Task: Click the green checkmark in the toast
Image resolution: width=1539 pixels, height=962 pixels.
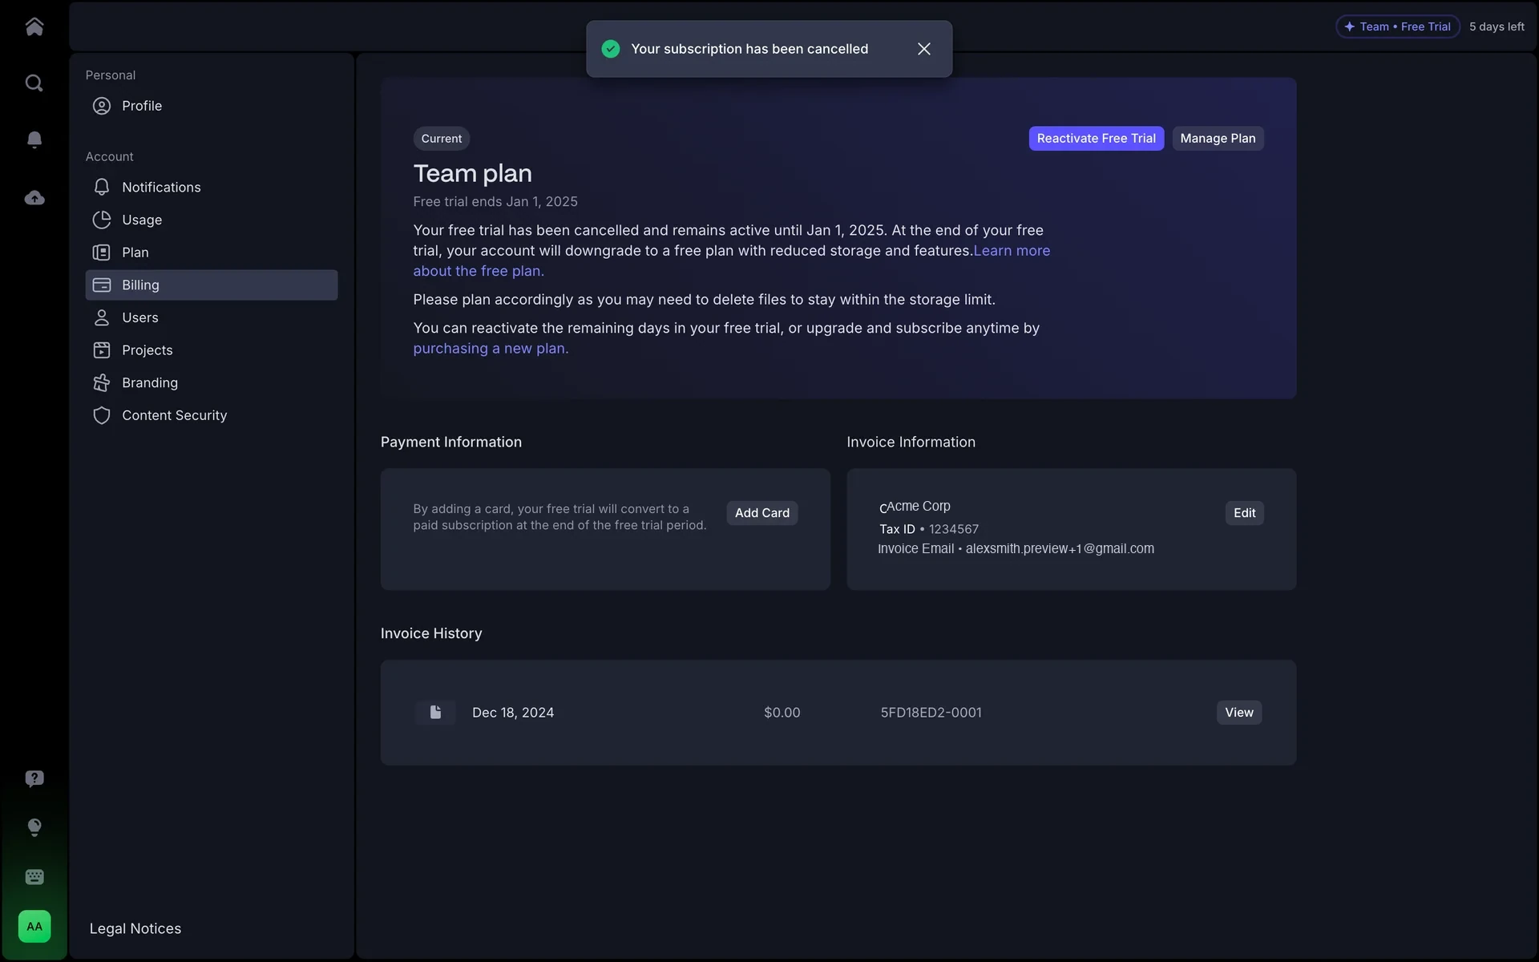Action: [x=611, y=49]
